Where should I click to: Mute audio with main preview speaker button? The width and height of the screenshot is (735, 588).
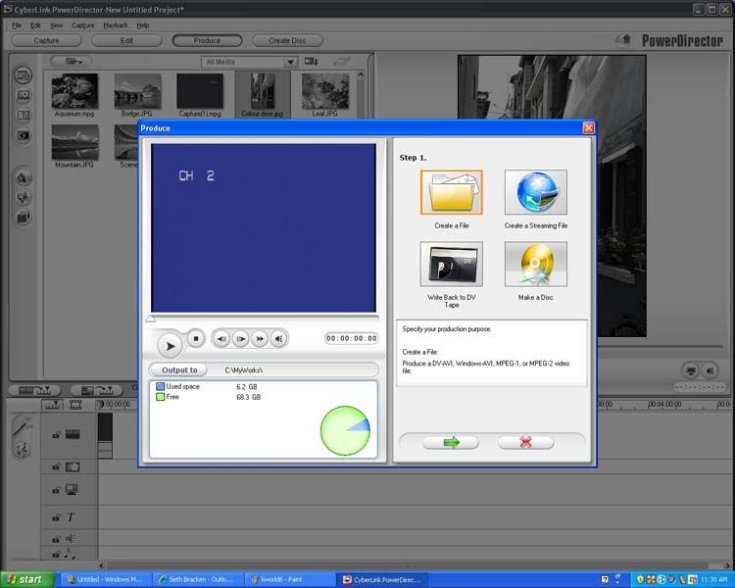[x=710, y=370]
